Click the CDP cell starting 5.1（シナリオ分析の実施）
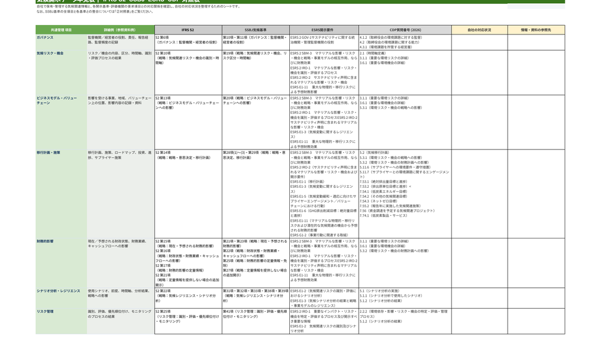Screen dimensions: 601x338 tap(405, 298)
